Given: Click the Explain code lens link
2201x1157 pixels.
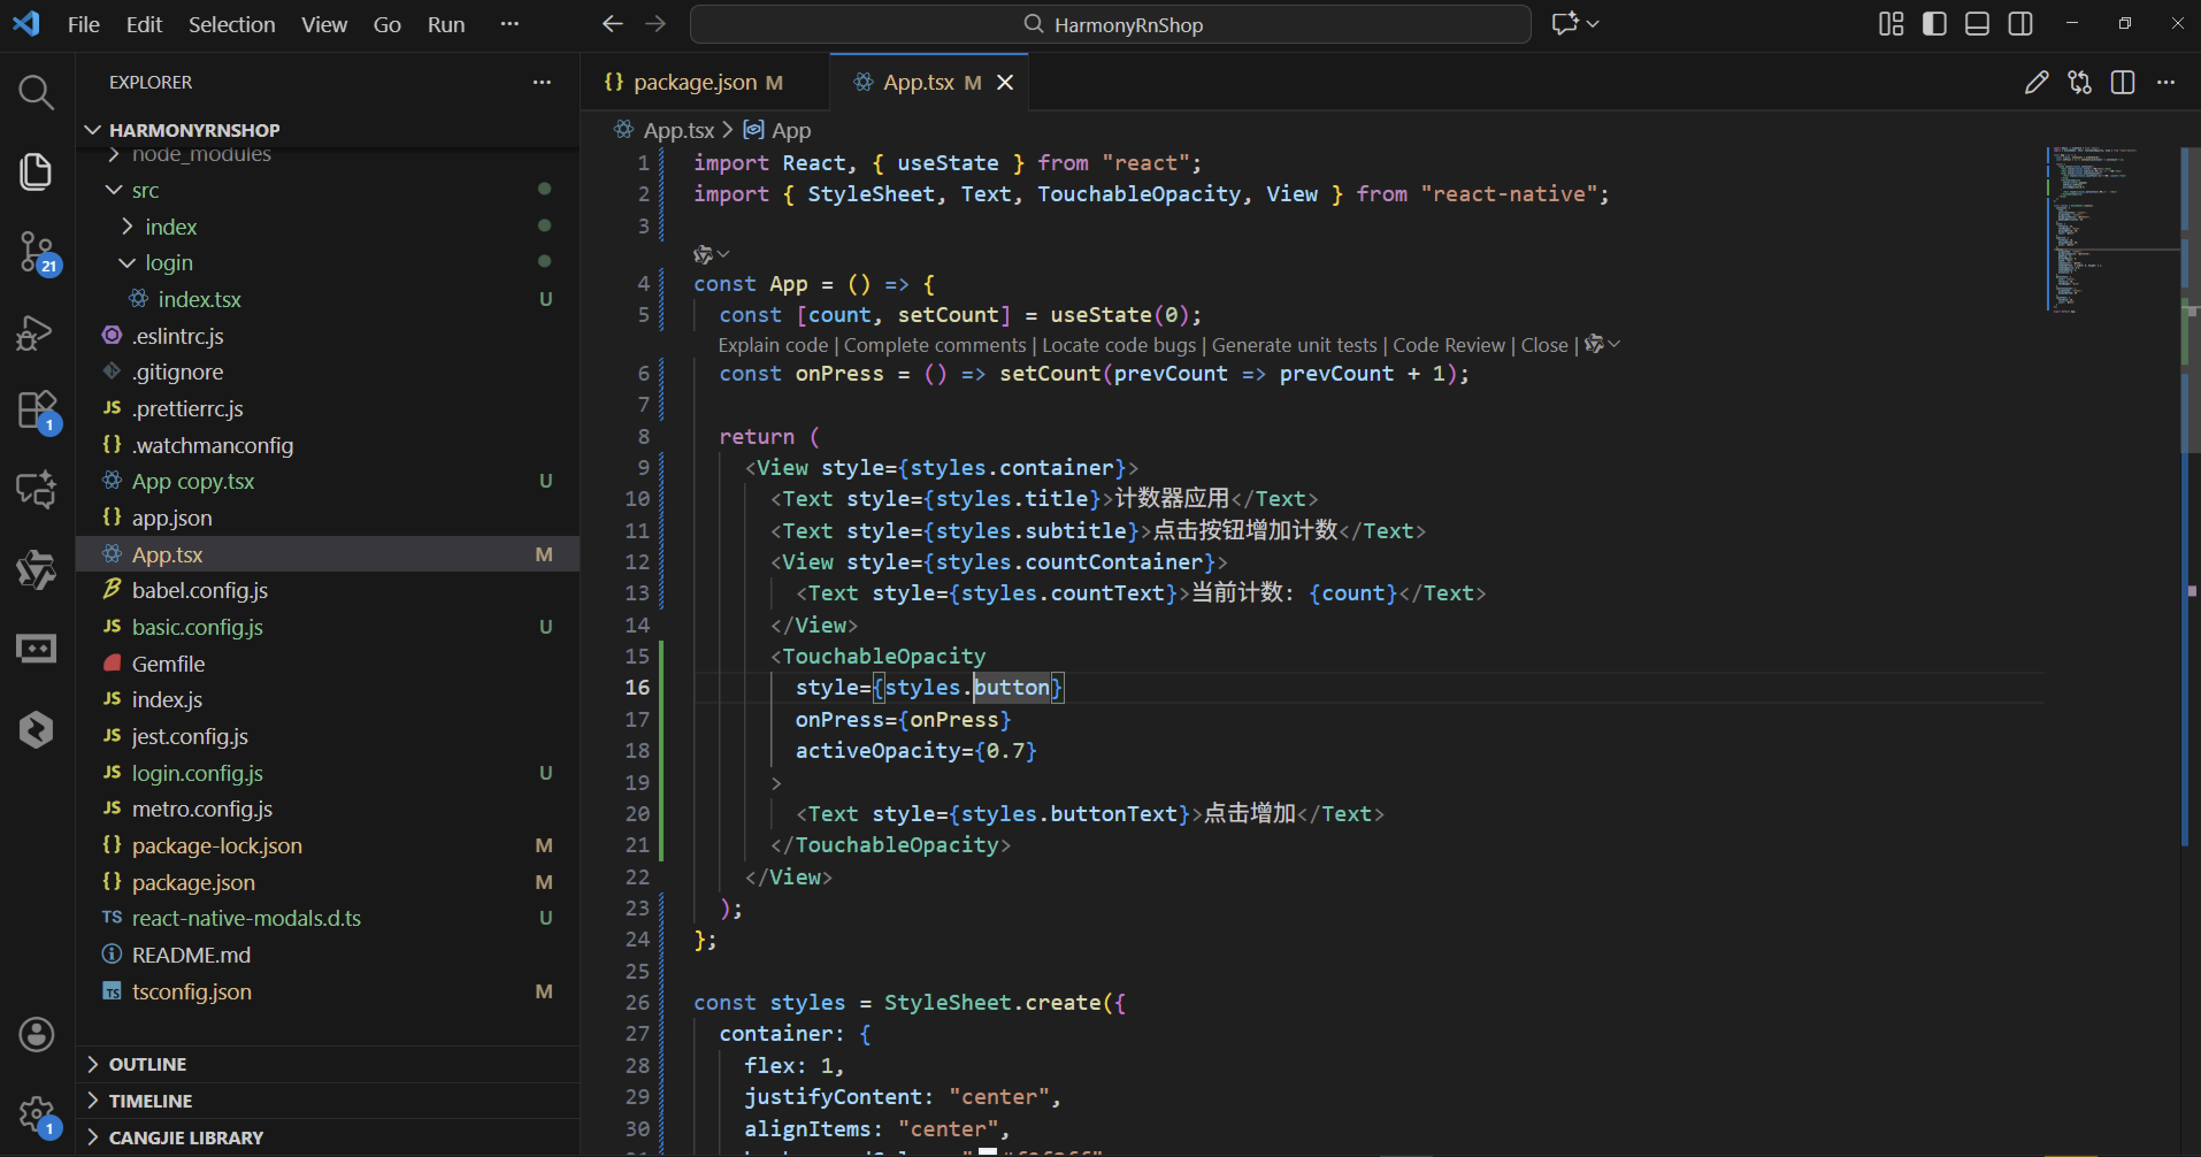Looking at the screenshot, I should (772, 345).
